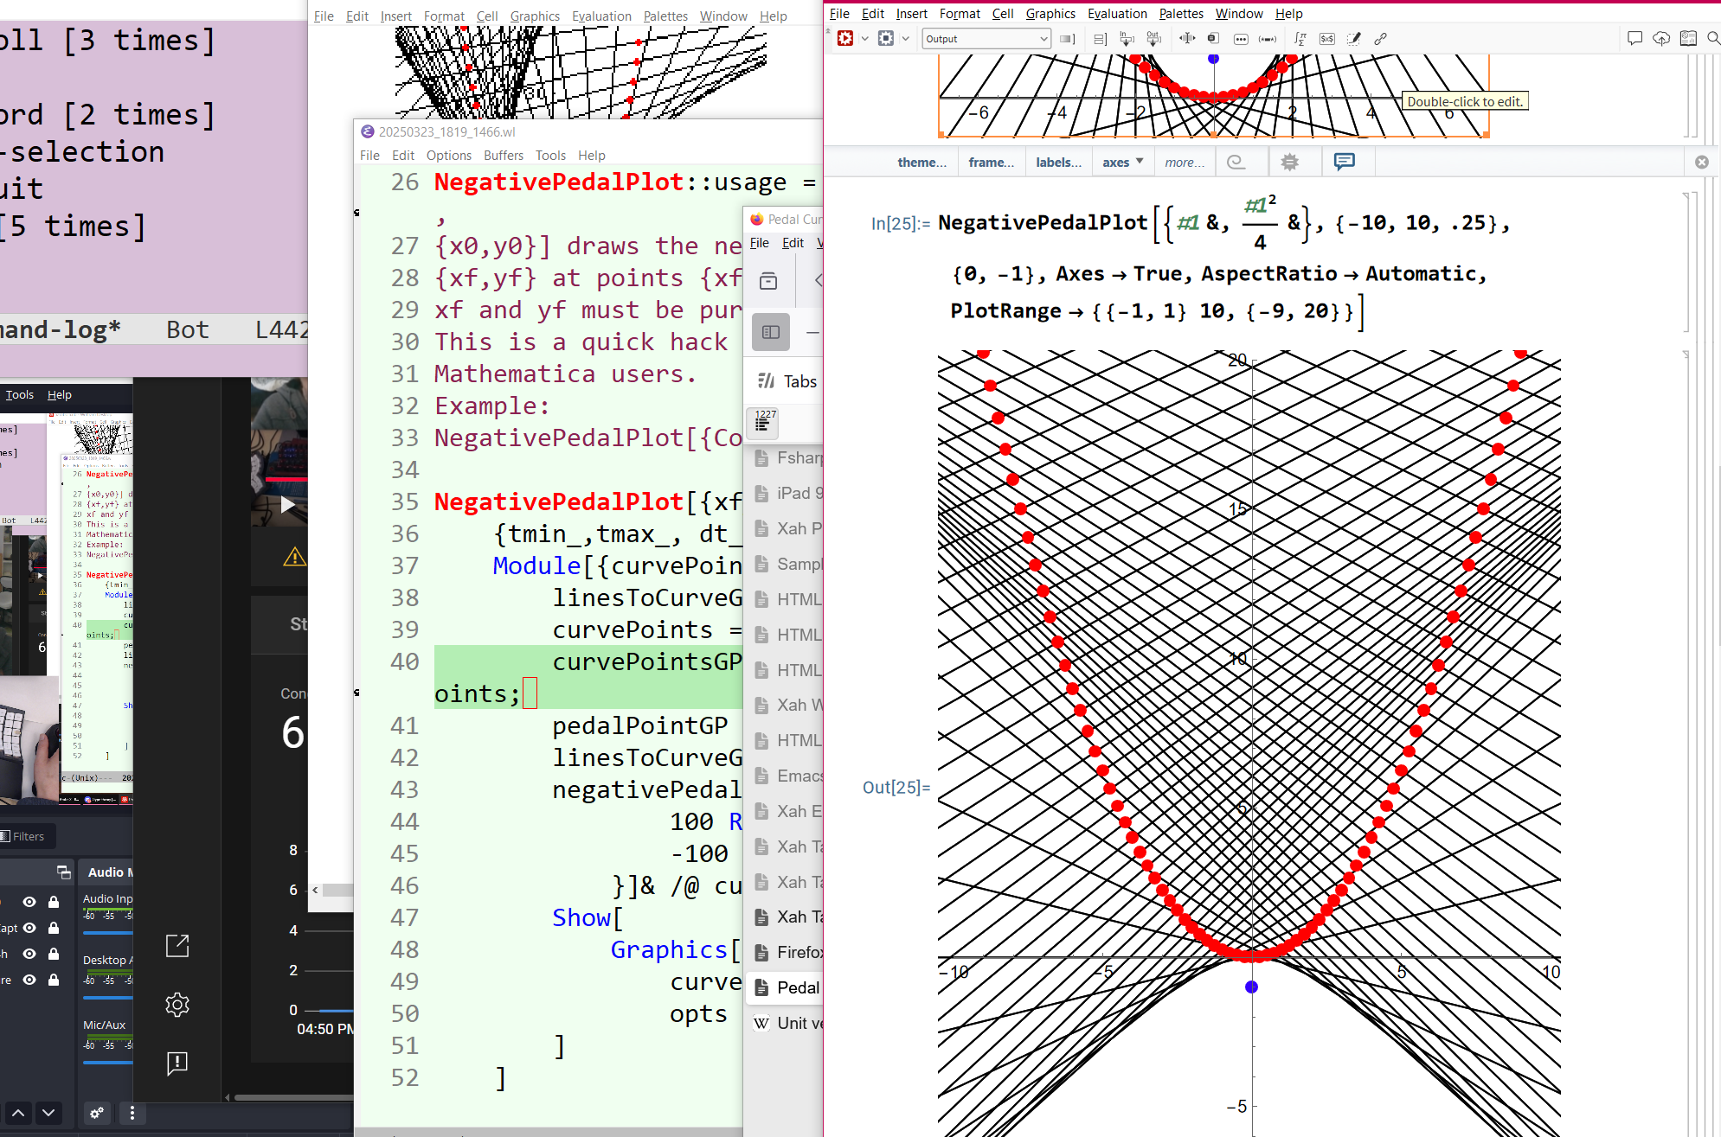Click the boxed ellipsis icon in the notebook toolbar
Viewport: 1721px width, 1137px height.
[x=1241, y=39]
